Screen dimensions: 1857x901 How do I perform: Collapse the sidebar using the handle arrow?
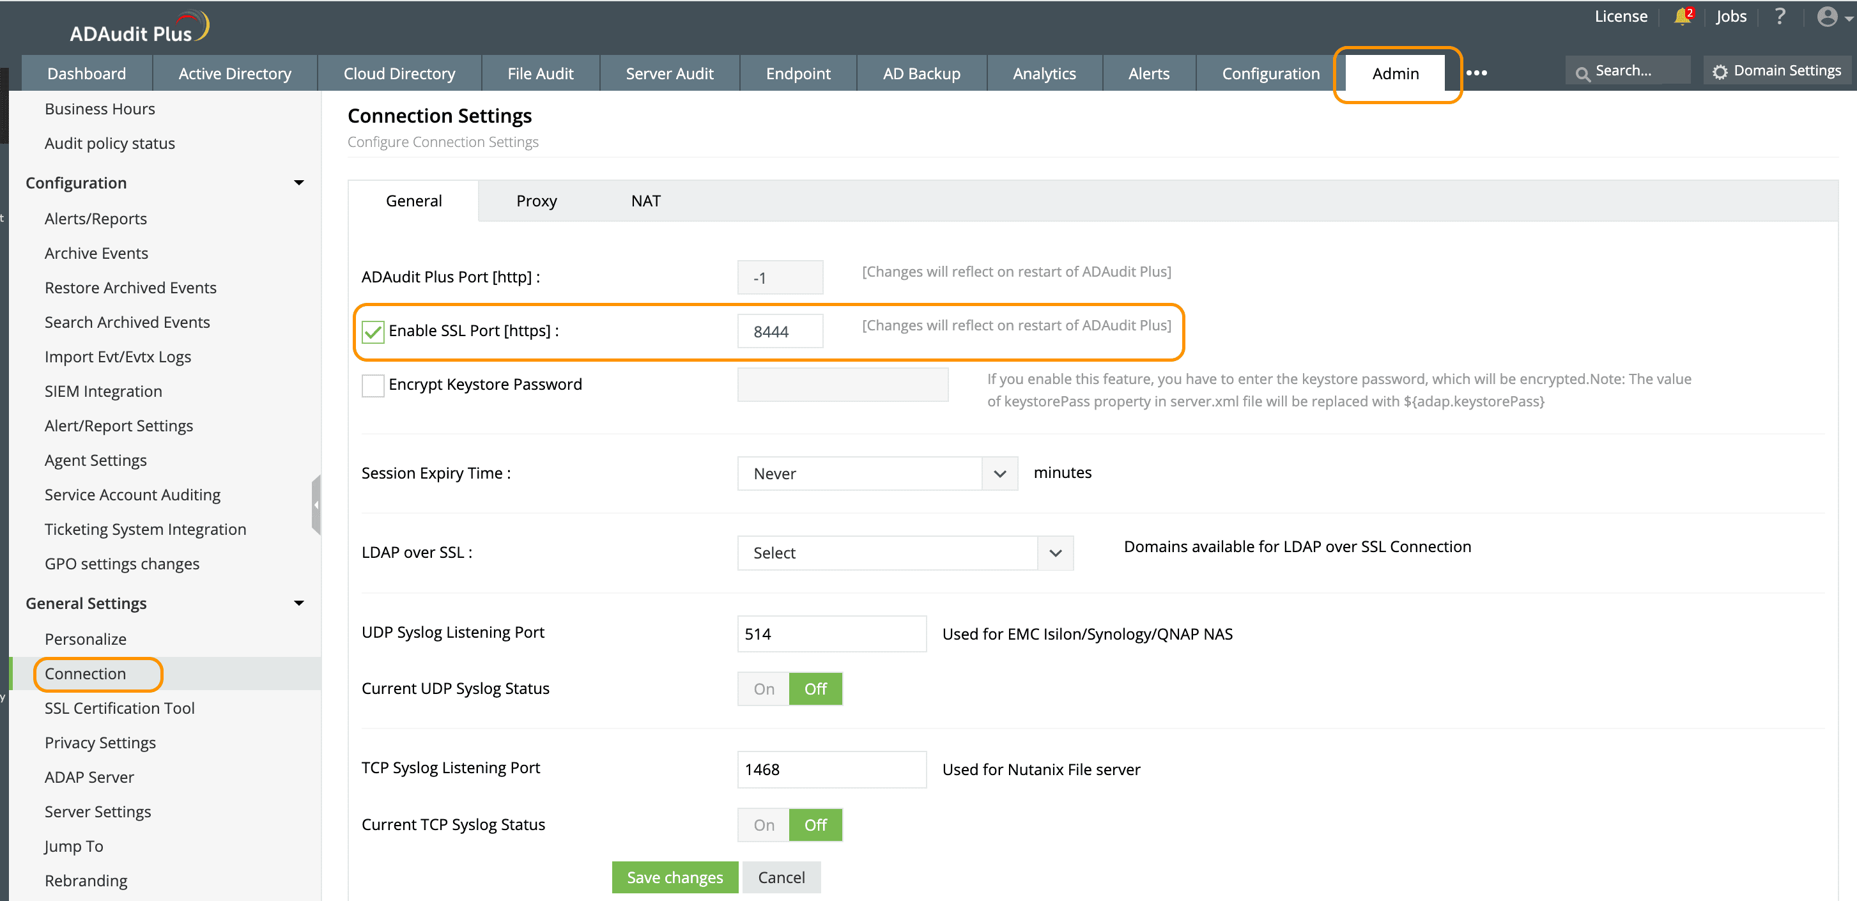click(x=316, y=505)
